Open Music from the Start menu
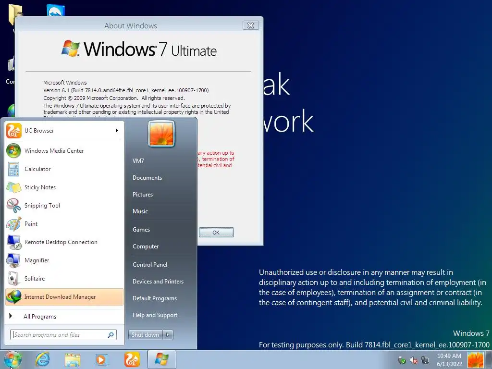492x369 pixels. click(x=140, y=211)
